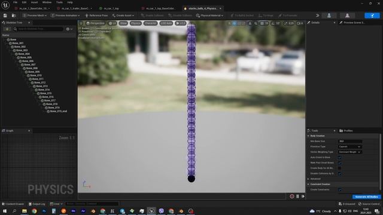Enable Create Body for All Bones checkbox
This screenshot has height=215, width=383.
coord(339,168)
